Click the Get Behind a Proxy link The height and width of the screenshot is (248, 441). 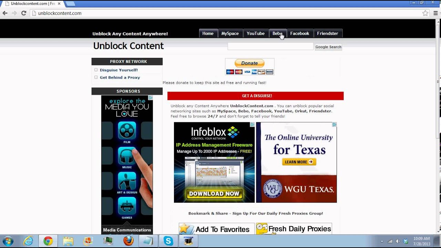tap(120, 77)
